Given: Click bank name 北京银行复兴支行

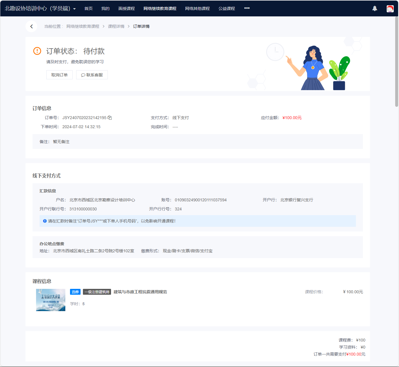Looking at the screenshot, I should (297, 200).
